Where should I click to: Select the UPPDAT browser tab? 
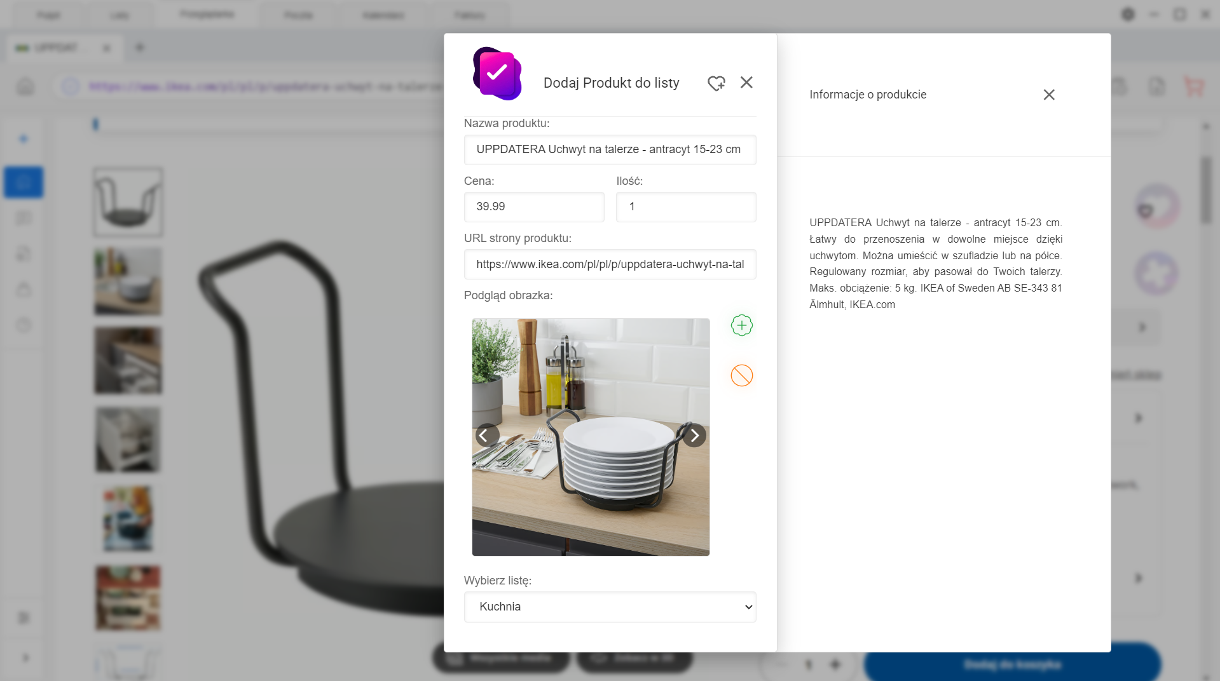tap(57, 47)
